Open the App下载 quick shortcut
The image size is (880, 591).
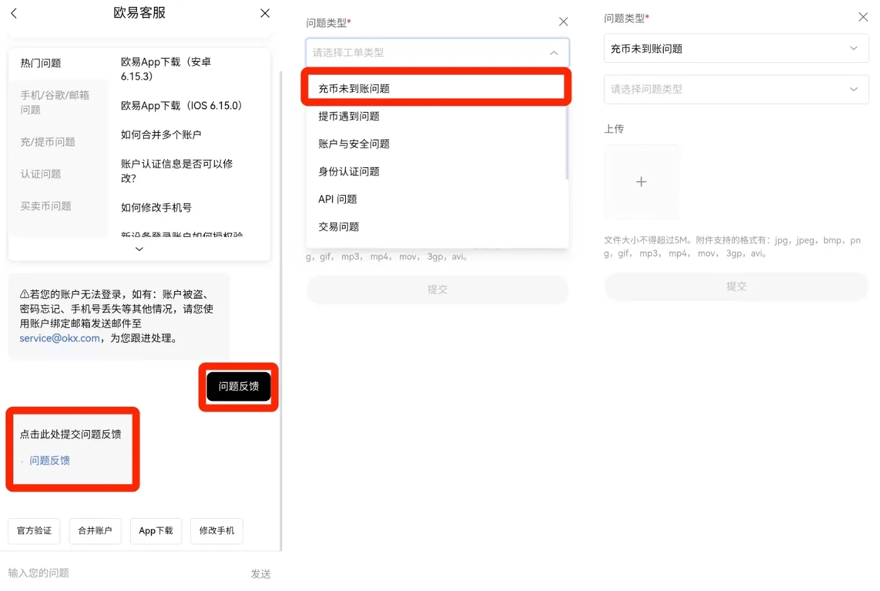point(155,531)
